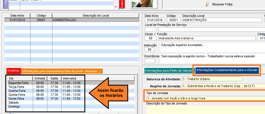Image resolution: width=265 pixels, height=114 pixels.
Task: Click the Cargo code field showing 99
Action: [x=151, y=38]
